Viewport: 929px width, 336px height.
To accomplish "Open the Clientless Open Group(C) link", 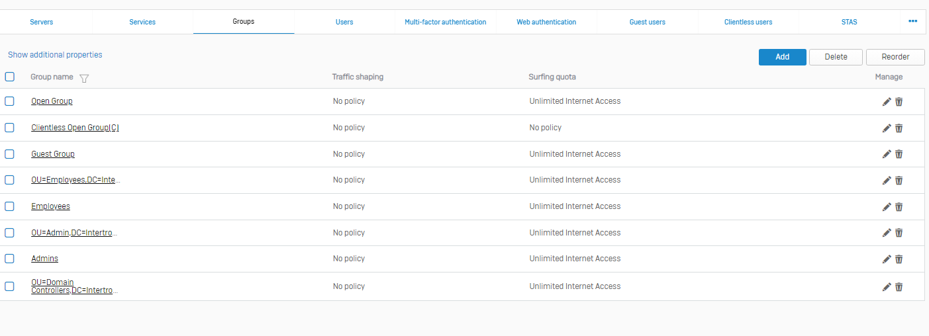I will pos(75,128).
